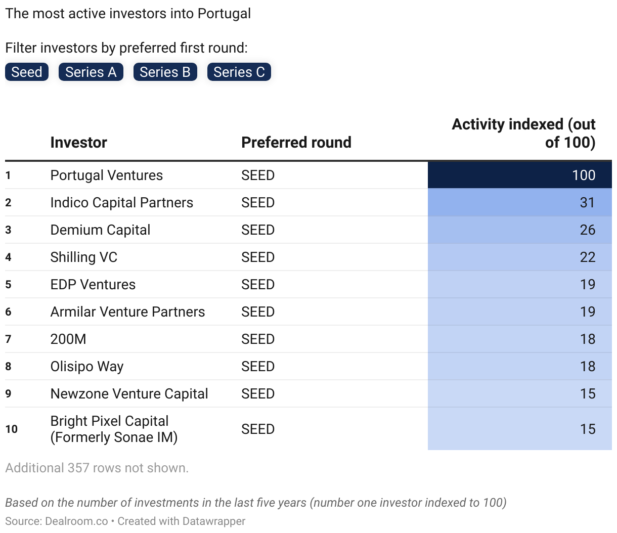Click the Olisipo Way investor name
The width and height of the screenshot is (617, 533).
pos(86,367)
